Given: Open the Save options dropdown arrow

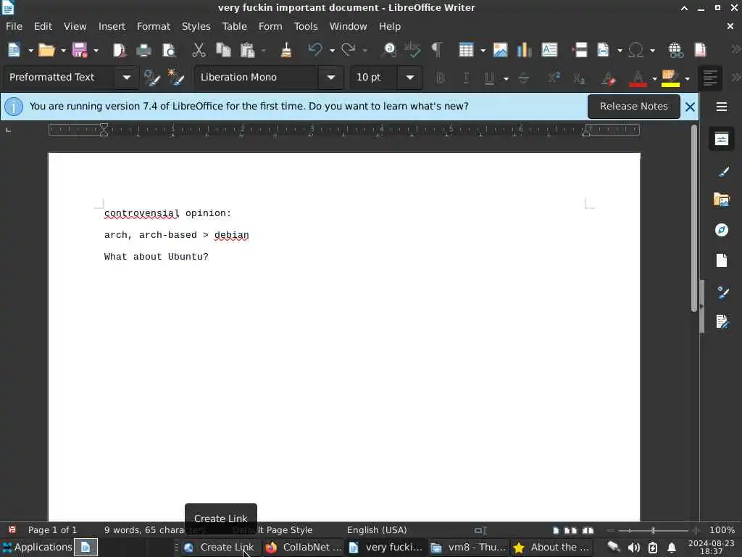Looking at the screenshot, I should [x=96, y=51].
